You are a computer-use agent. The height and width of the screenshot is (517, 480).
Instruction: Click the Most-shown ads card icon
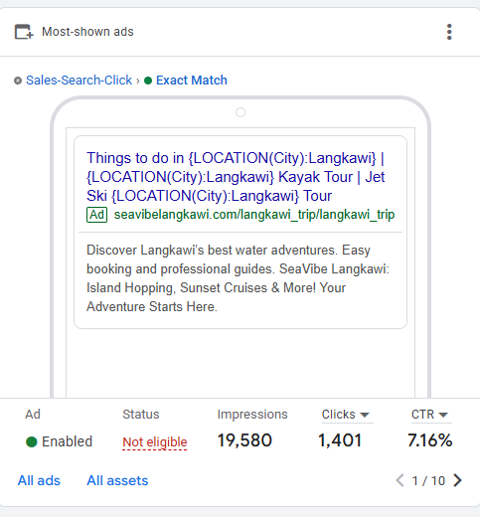pyautogui.click(x=24, y=32)
